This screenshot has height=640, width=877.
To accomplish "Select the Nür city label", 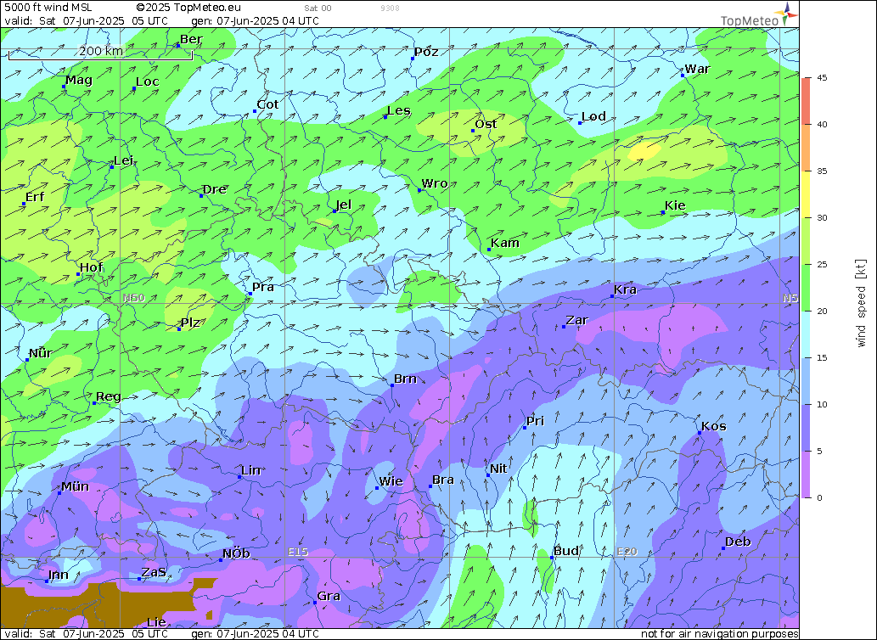I will coord(41,353).
